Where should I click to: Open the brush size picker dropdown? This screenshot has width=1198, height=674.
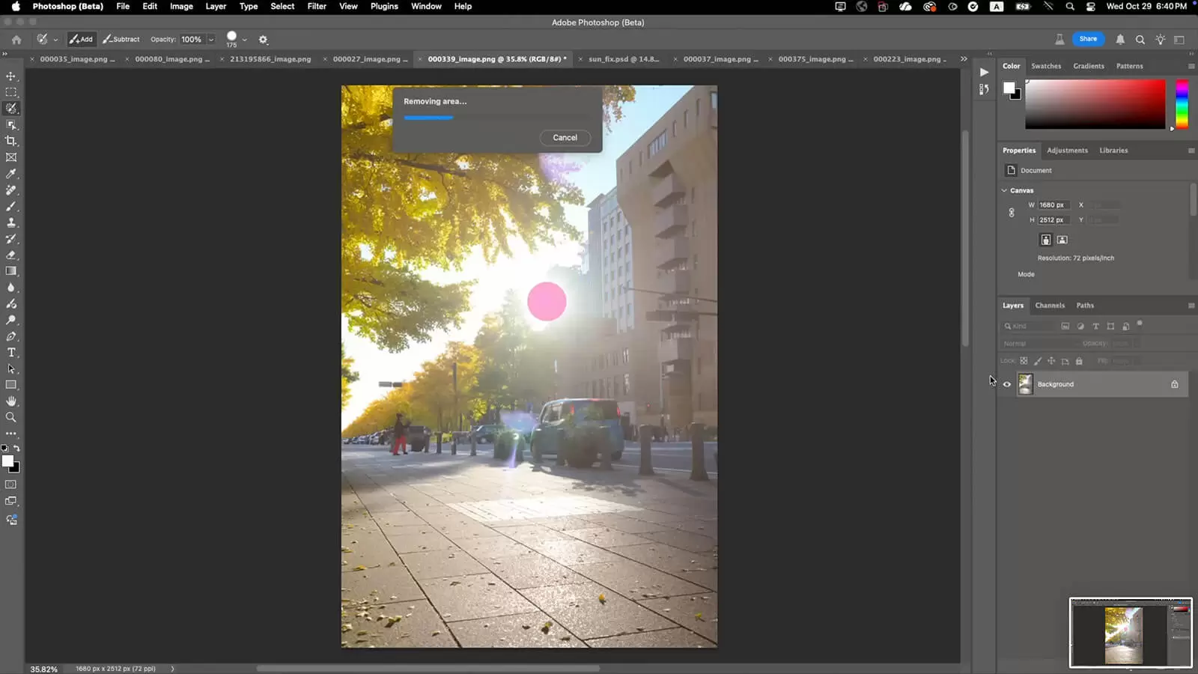pyautogui.click(x=244, y=40)
